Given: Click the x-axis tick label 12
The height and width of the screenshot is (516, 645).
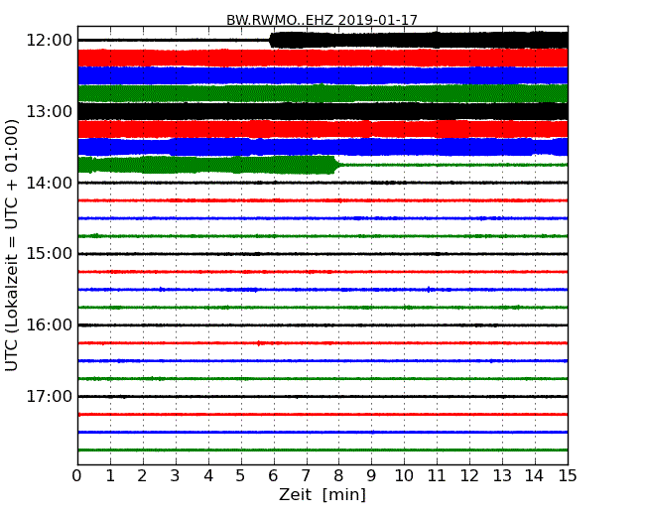Looking at the screenshot, I should (x=469, y=476).
